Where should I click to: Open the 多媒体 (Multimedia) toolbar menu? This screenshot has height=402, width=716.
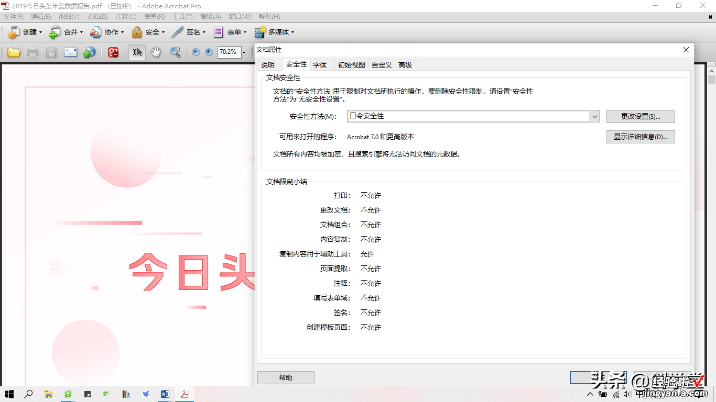click(x=274, y=32)
